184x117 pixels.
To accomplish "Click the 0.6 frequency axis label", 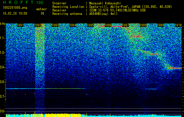I will click(3, 111).
